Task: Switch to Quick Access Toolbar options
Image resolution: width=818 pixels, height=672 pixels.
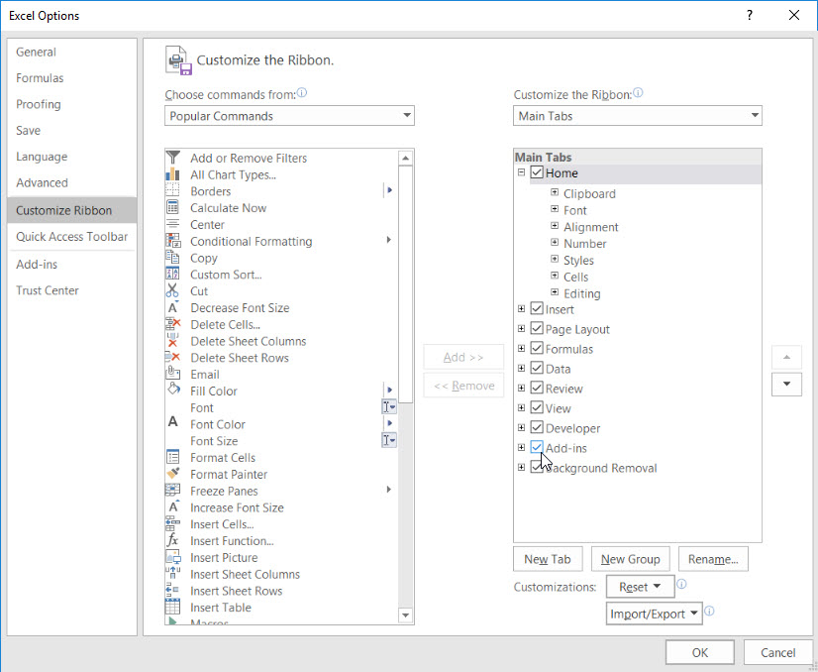Action: 71,237
